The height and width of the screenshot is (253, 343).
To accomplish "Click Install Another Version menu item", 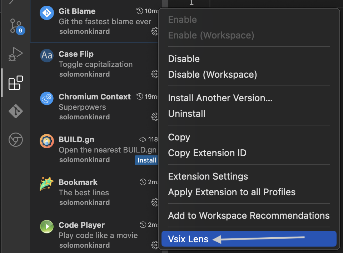I will point(220,98).
